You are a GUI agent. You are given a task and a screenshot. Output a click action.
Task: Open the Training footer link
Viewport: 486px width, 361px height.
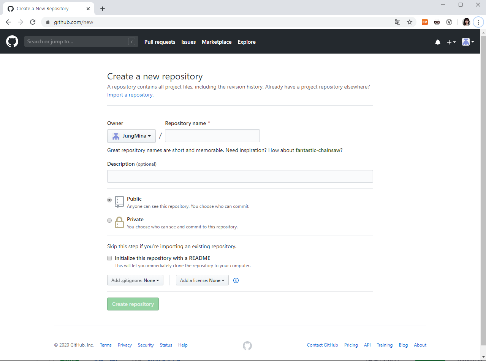point(385,345)
